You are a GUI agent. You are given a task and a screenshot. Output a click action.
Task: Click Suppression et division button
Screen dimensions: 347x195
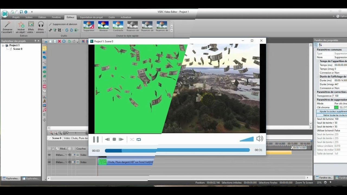[x=63, y=24]
